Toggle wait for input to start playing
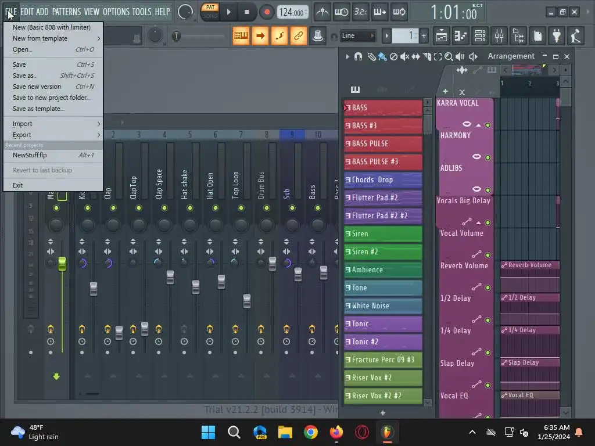This screenshot has width=595, height=446. [x=341, y=12]
